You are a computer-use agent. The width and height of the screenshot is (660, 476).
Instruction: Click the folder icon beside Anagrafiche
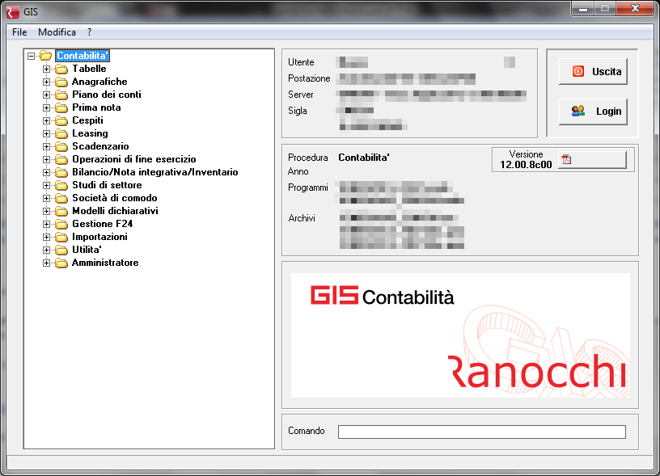(61, 82)
